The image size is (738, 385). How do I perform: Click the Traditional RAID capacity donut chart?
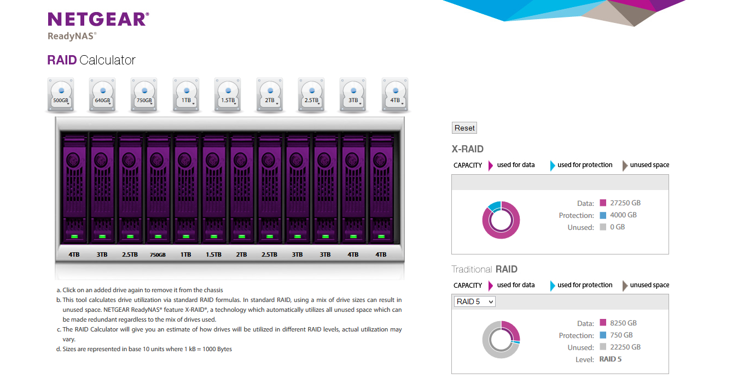click(x=501, y=340)
